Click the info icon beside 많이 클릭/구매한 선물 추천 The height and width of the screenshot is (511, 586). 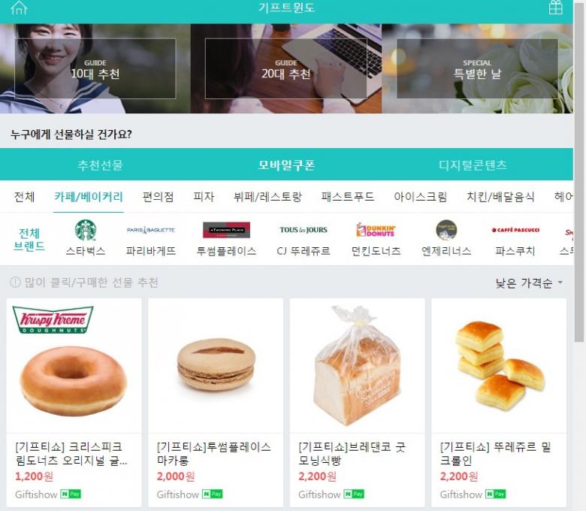15,283
